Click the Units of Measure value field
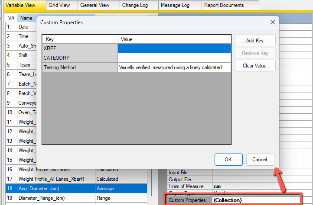Image resolution: width=313 pixels, height=205 pixels. 256,186
